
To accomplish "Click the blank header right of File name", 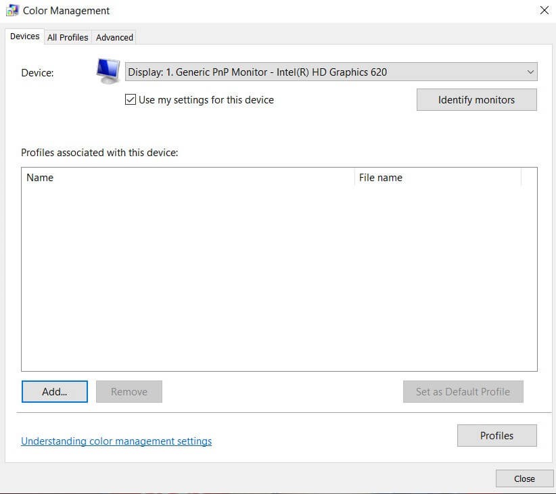I will coord(529,178).
